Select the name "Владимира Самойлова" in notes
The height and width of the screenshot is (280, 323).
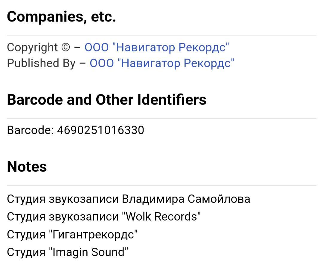click(x=186, y=199)
